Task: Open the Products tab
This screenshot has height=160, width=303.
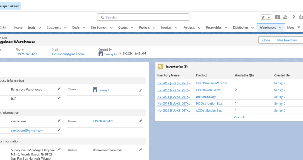Action: click(189, 27)
